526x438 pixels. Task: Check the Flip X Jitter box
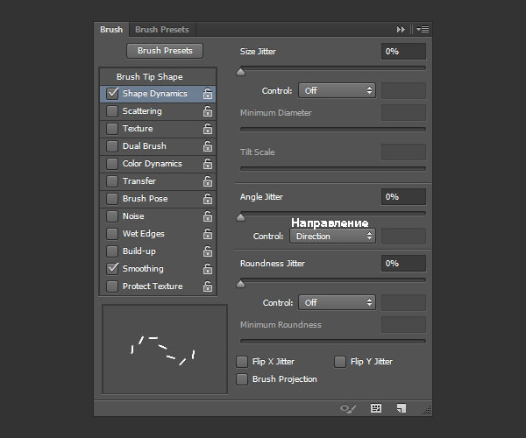tap(242, 362)
